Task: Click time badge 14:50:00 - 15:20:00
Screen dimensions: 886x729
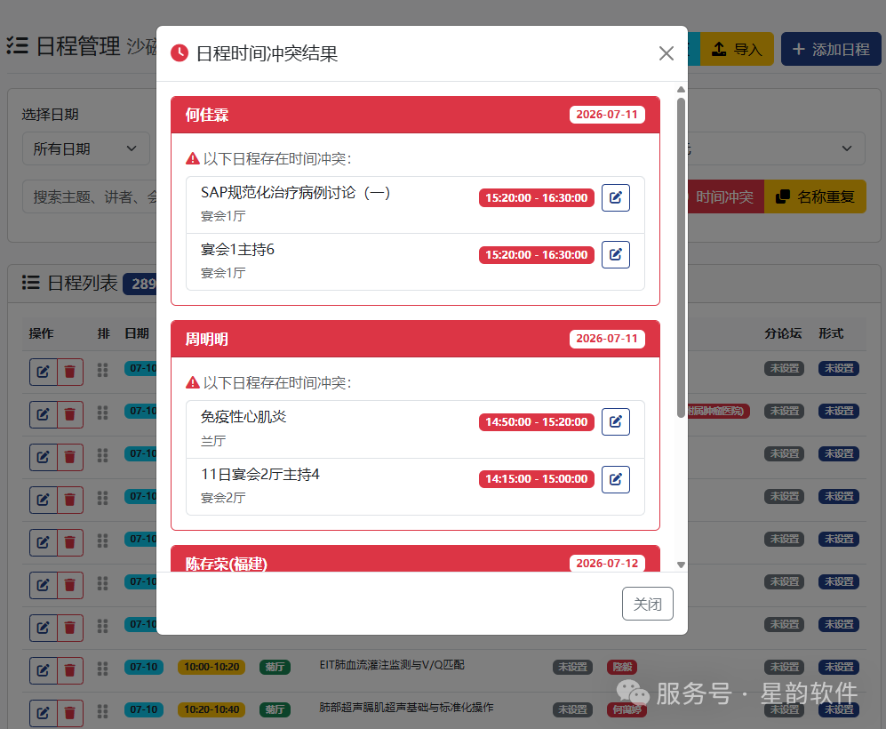Action: pyautogui.click(x=536, y=422)
